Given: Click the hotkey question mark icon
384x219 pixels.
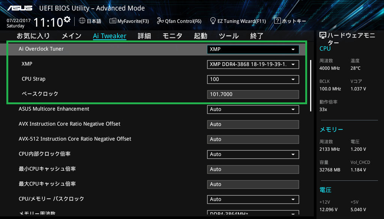Looking at the screenshot, I should pyautogui.click(x=277, y=21).
